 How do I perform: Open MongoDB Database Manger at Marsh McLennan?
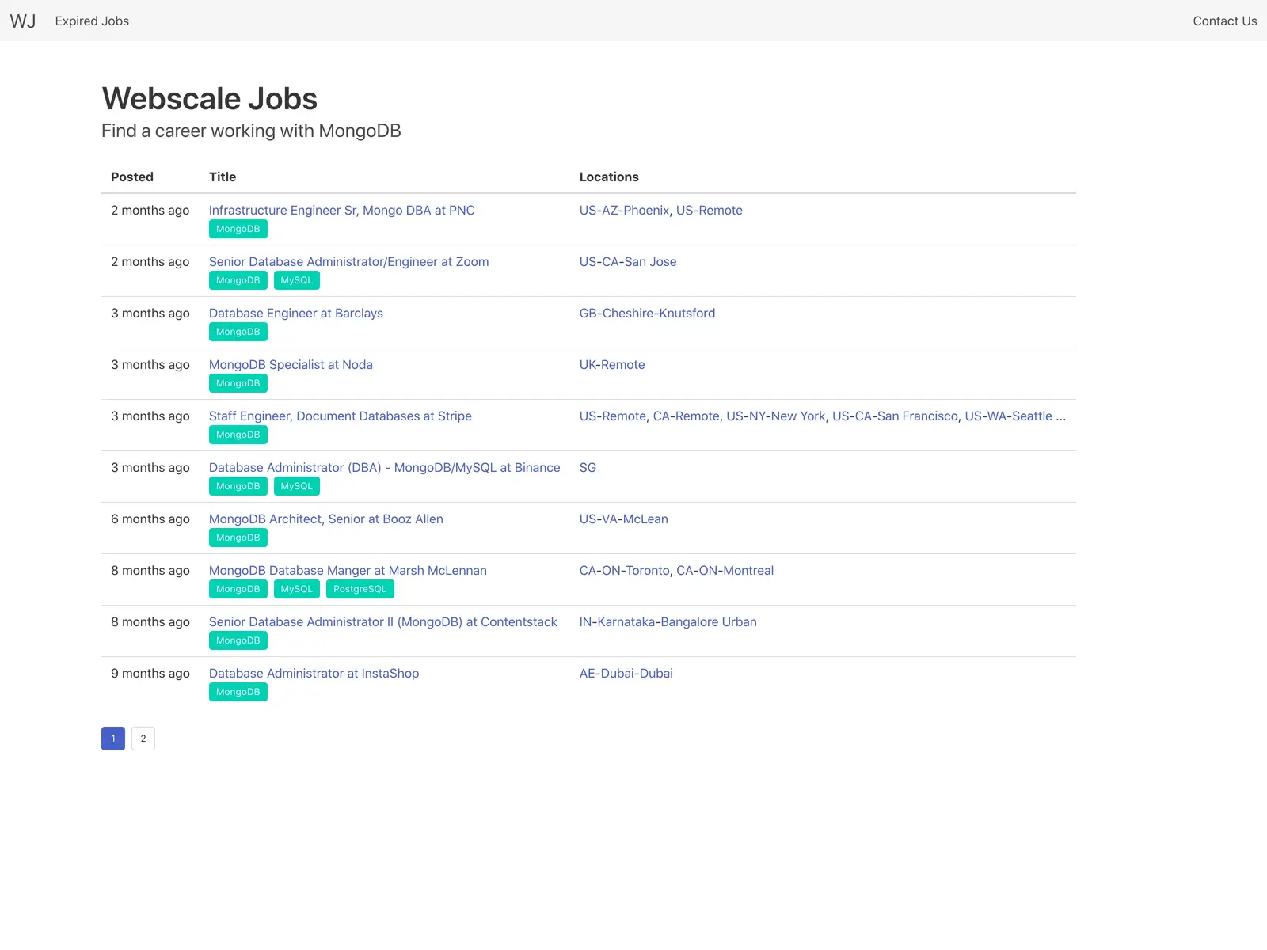click(348, 570)
